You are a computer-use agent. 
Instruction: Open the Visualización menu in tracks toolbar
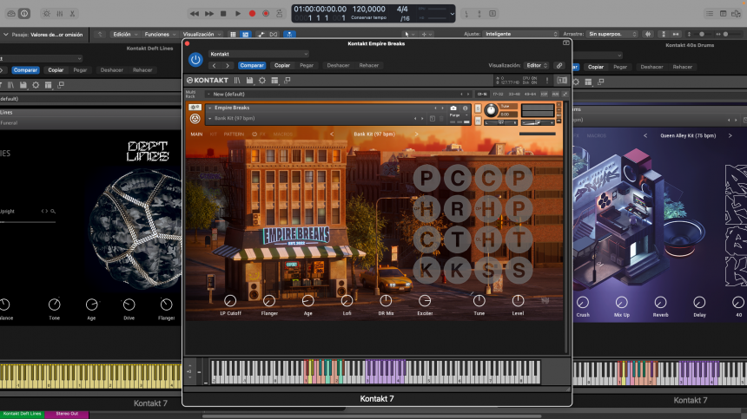tap(202, 34)
